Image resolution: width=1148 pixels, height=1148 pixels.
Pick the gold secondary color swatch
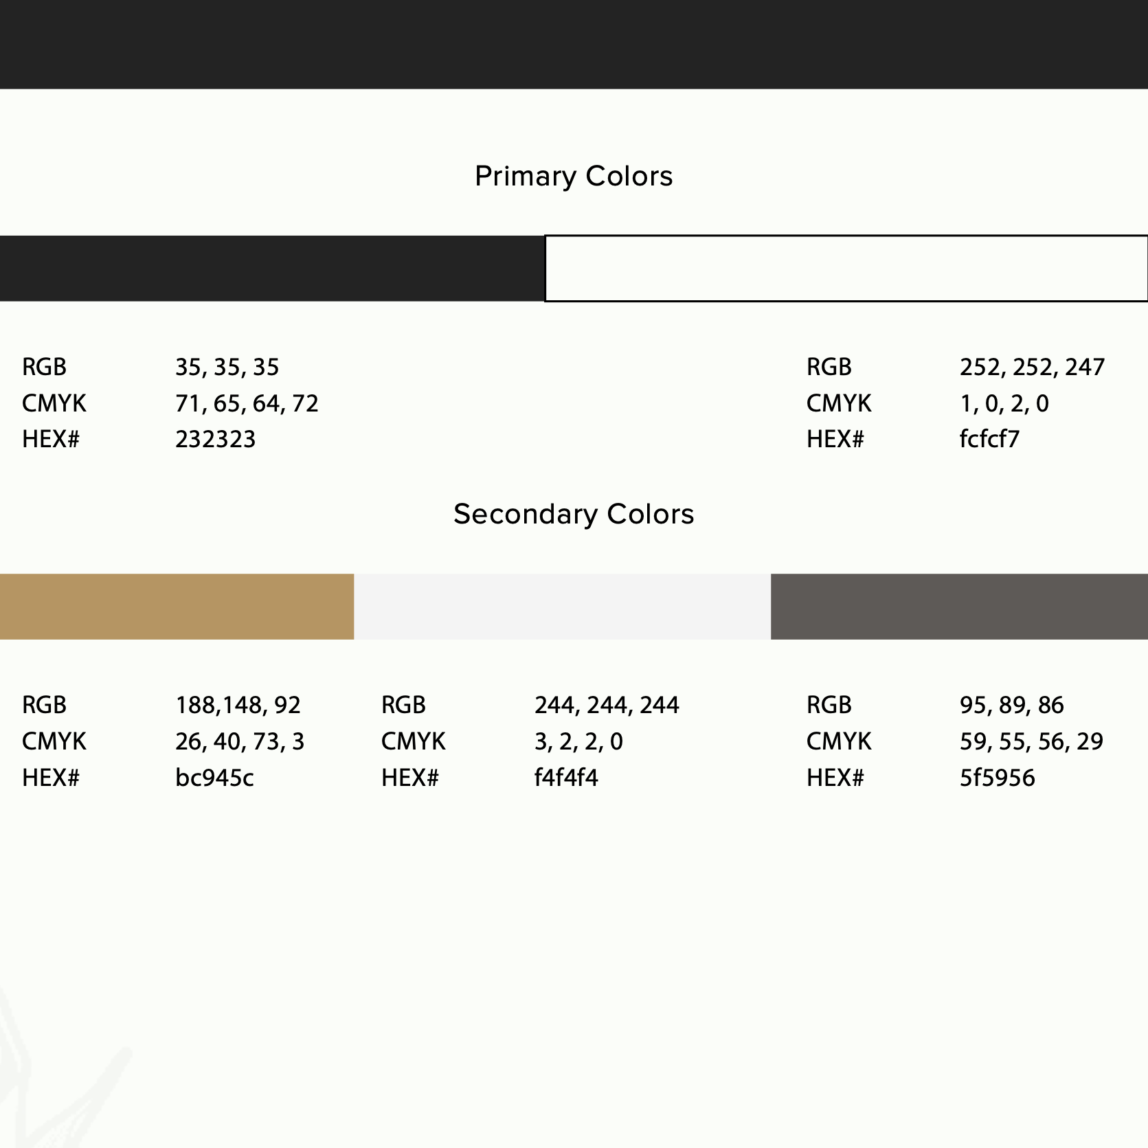point(177,607)
